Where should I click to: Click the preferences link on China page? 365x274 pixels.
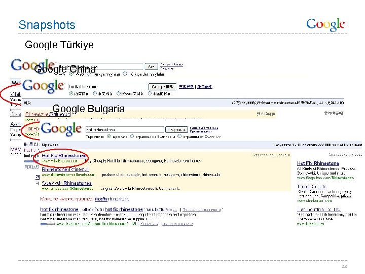click(x=205, y=87)
